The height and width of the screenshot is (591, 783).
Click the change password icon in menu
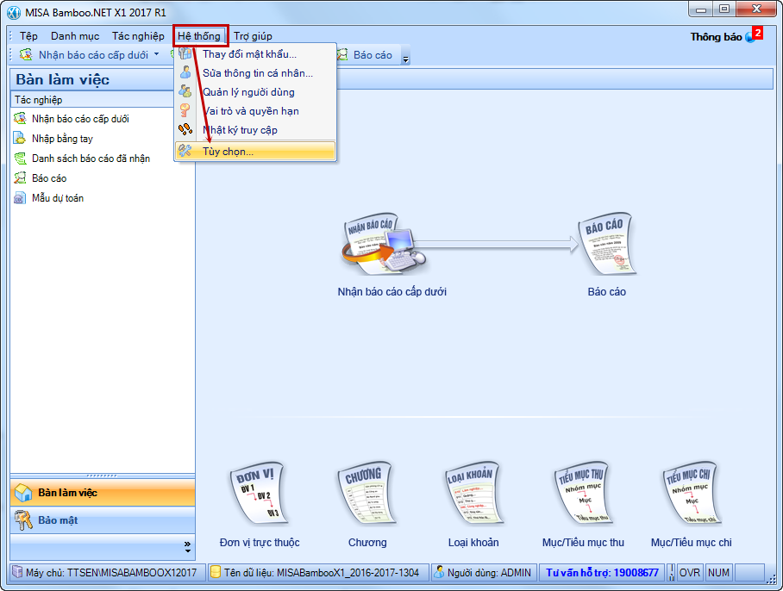185,54
